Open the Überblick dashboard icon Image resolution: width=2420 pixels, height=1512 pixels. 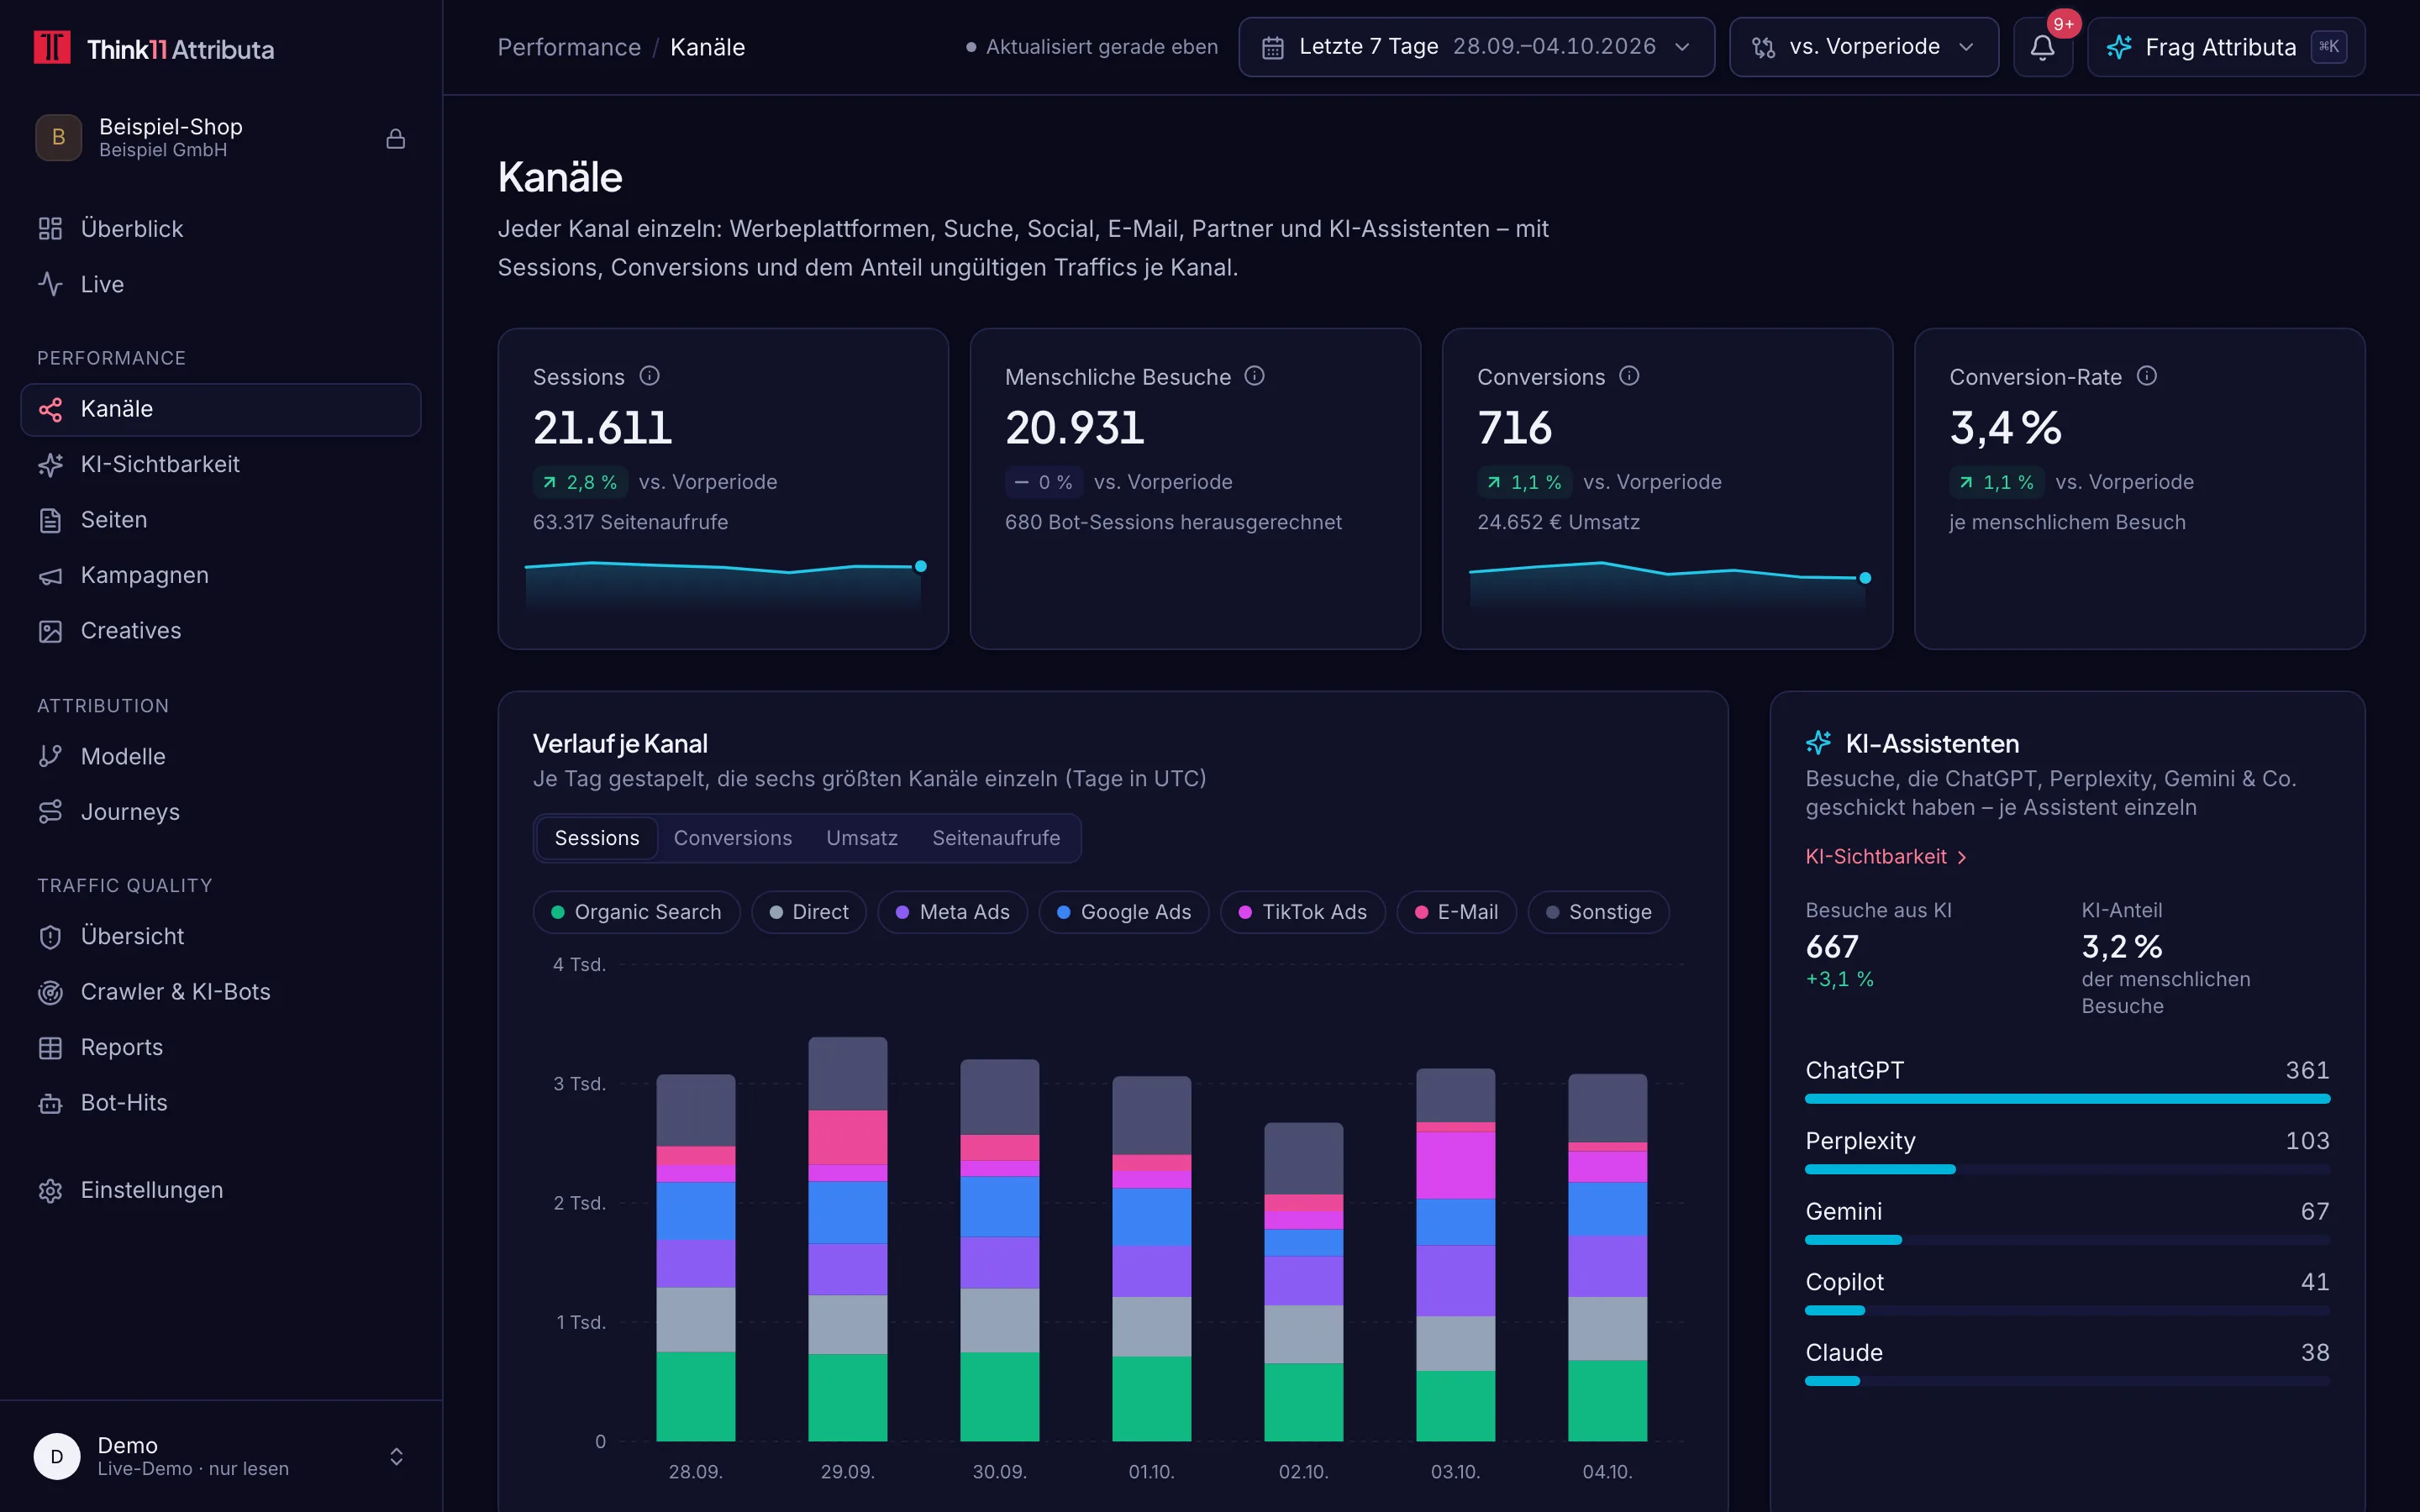[x=50, y=229]
